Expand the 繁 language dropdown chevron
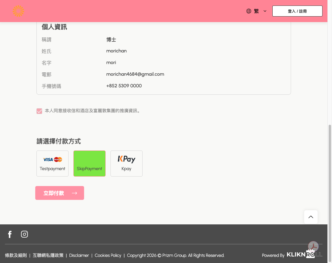The image size is (332, 263). point(265,11)
